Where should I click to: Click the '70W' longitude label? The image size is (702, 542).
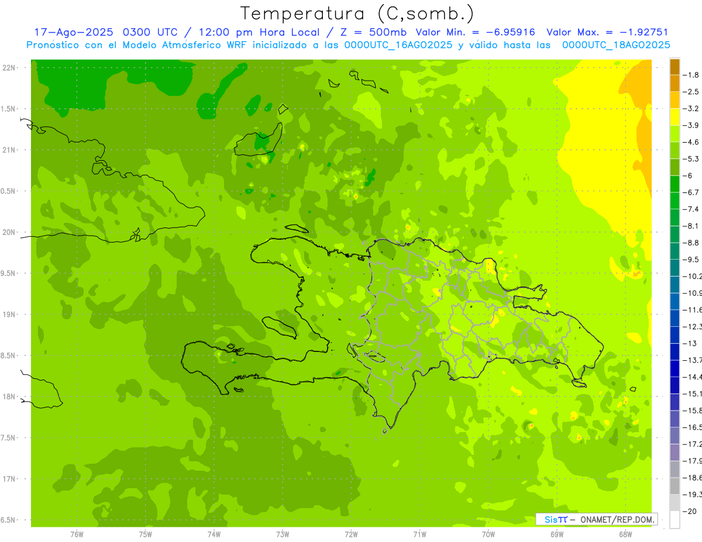(x=488, y=534)
